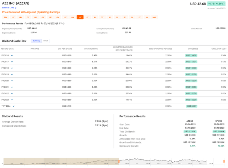
Task: Choose the 5Y time range tab
Action: click(117, 17)
